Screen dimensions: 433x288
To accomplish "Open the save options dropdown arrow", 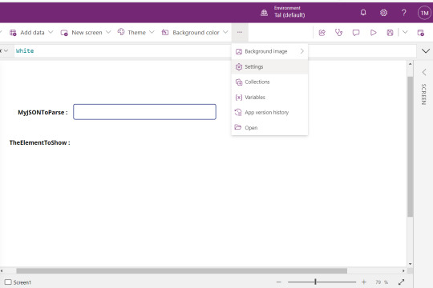I will pyautogui.click(x=405, y=32).
